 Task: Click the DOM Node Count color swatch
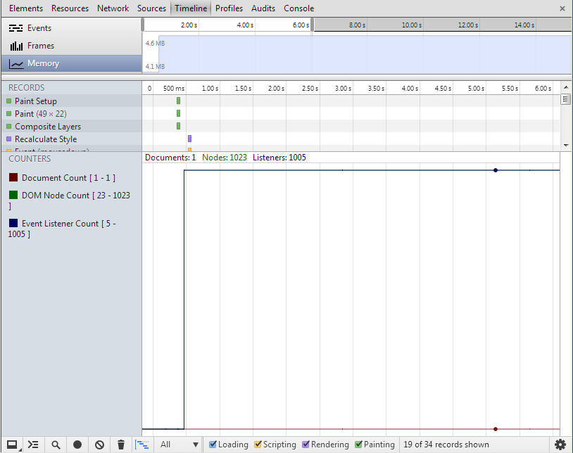point(13,195)
